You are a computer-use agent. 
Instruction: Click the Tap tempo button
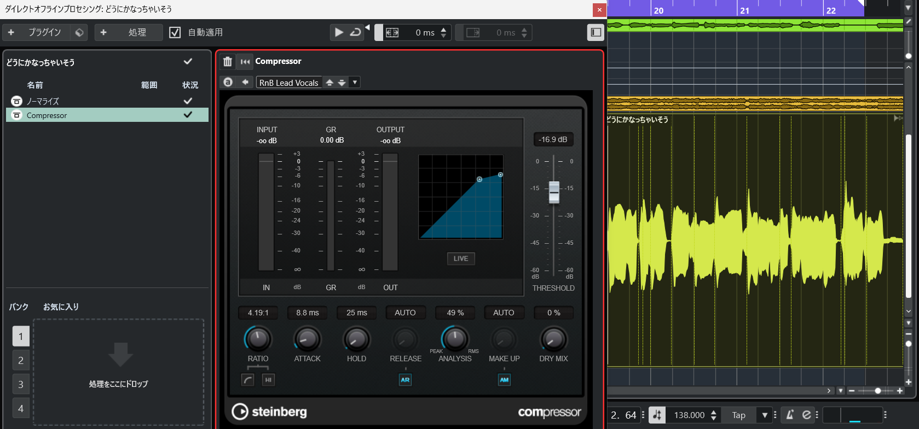tap(738, 415)
